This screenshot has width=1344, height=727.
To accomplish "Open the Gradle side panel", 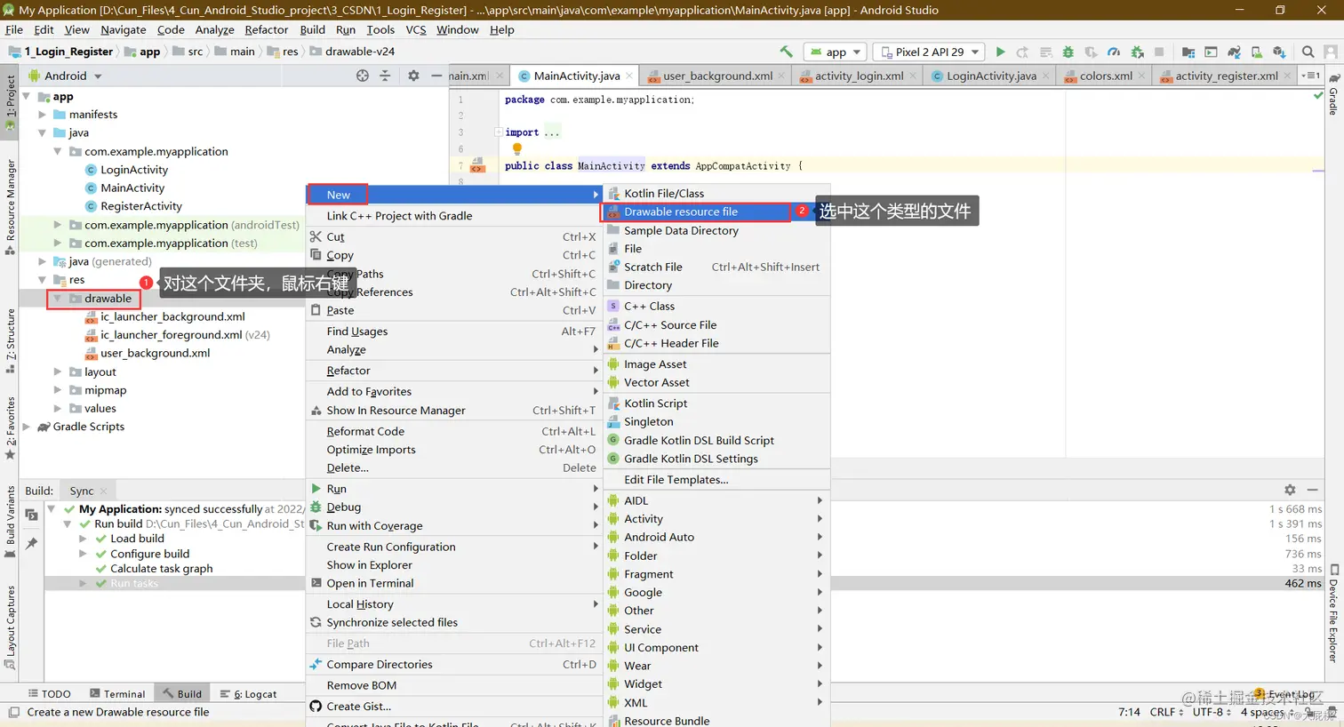I will 1333,95.
